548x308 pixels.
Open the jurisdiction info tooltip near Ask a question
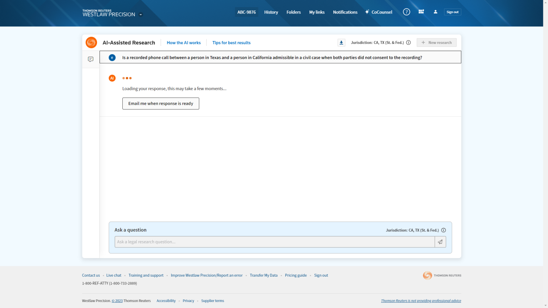pos(443,230)
